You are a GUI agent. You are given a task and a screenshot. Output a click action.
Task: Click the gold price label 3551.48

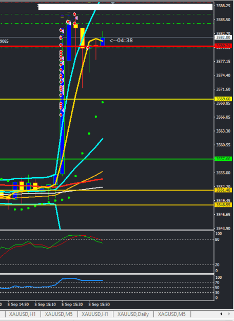point(223,190)
